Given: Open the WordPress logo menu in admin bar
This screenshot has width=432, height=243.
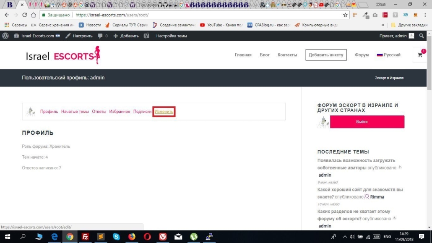Looking at the screenshot, I should (5, 36).
